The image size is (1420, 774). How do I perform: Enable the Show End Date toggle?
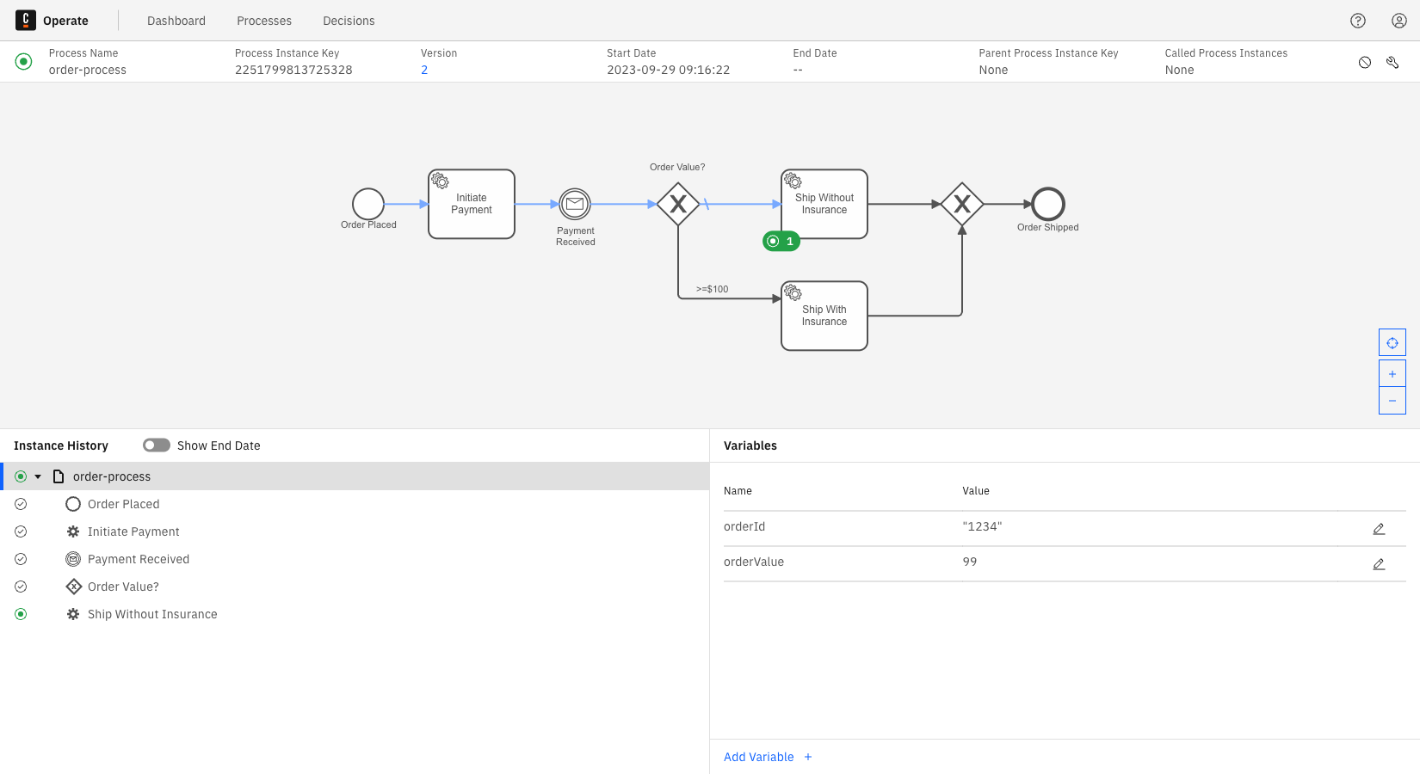(x=156, y=445)
